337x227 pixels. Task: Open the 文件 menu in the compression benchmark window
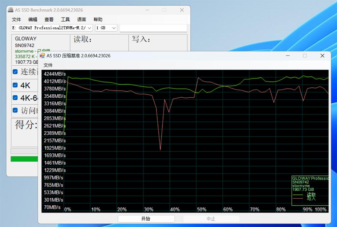coord(48,65)
